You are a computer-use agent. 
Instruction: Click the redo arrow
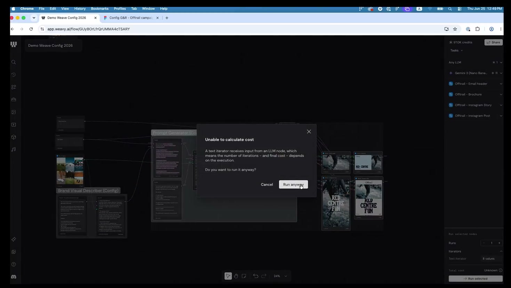[x=264, y=276]
